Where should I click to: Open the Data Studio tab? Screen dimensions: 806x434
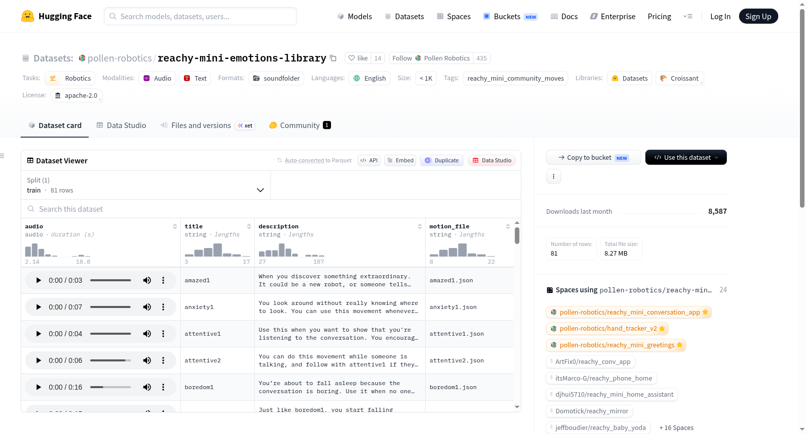coord(121,126)
